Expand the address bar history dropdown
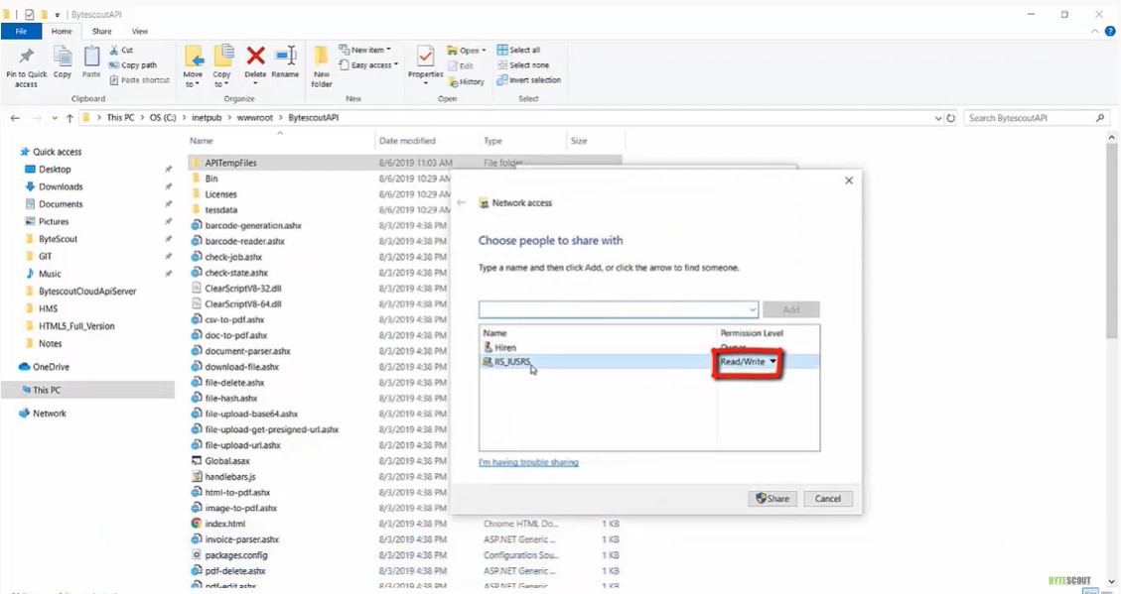Screen dimensions: 1121x594 (938, 118)
